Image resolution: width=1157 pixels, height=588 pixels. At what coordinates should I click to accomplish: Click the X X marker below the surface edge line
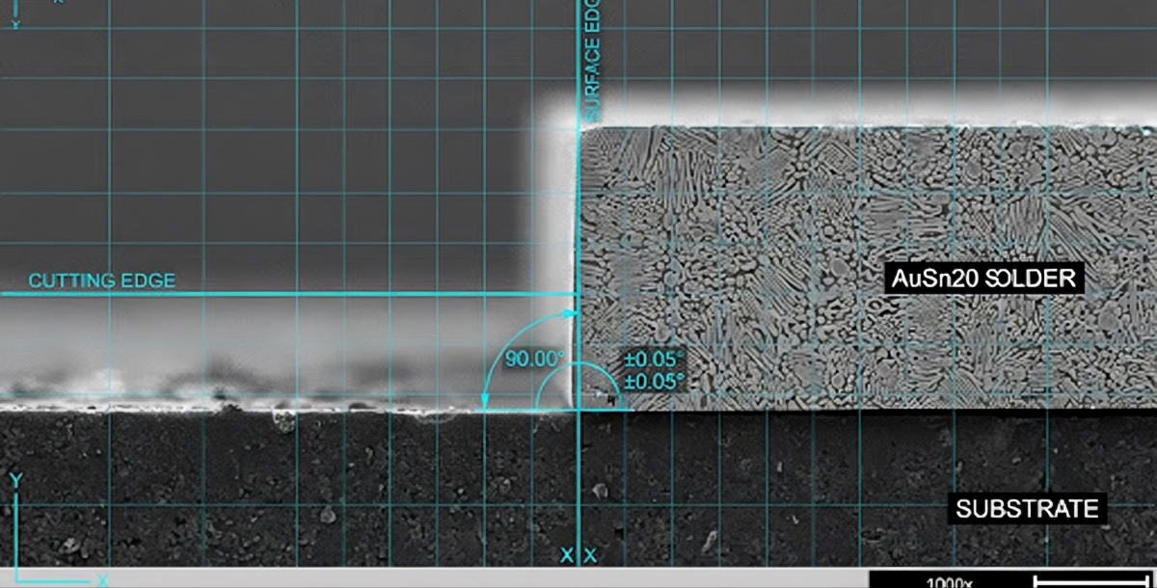[x=579, y=555]
